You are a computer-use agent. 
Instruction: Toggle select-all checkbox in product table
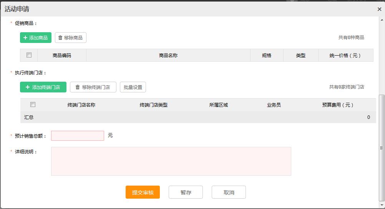point(29,55)
